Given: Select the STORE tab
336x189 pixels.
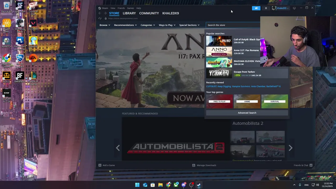Looking at the screenshot, I should (x=114, y=13).
